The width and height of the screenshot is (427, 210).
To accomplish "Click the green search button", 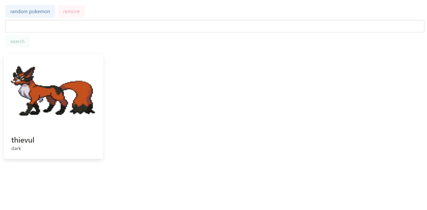I will (17, 41).
